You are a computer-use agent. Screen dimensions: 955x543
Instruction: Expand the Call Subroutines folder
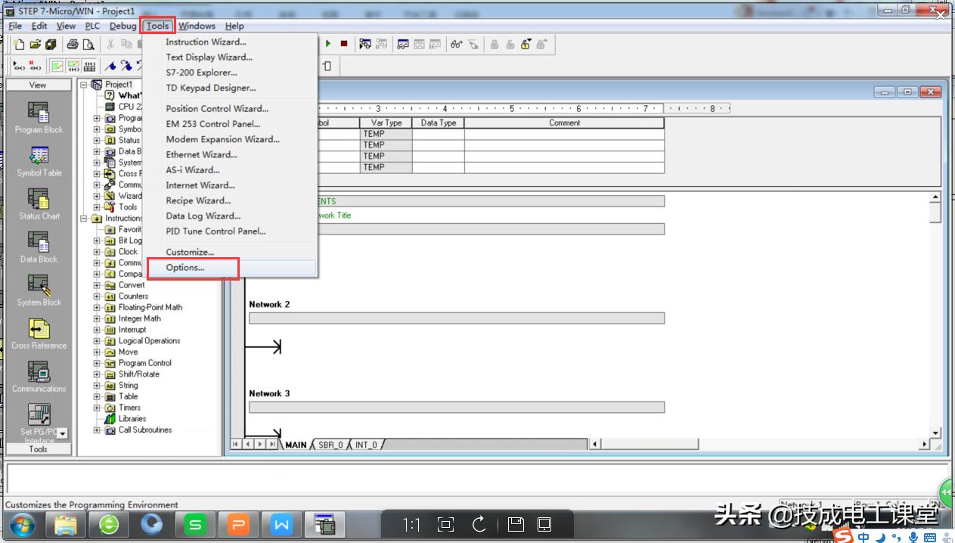[x=97, y=430]
